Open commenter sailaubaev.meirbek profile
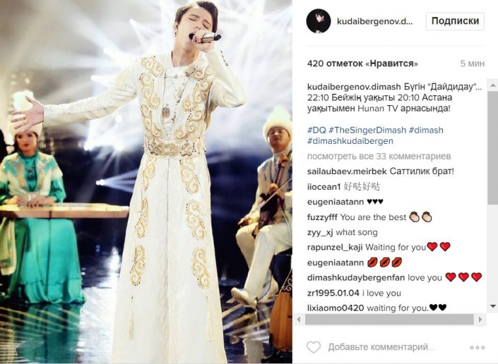Image resolution: width=498 pixels, height=364 pixels. point(347,171)
